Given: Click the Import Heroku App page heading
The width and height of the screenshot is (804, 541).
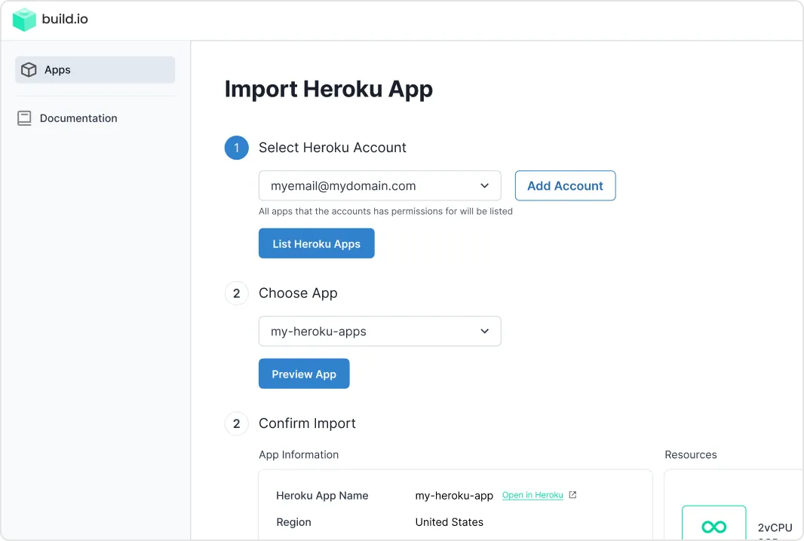Looking at the screenshot, I should tap(329, 89).
